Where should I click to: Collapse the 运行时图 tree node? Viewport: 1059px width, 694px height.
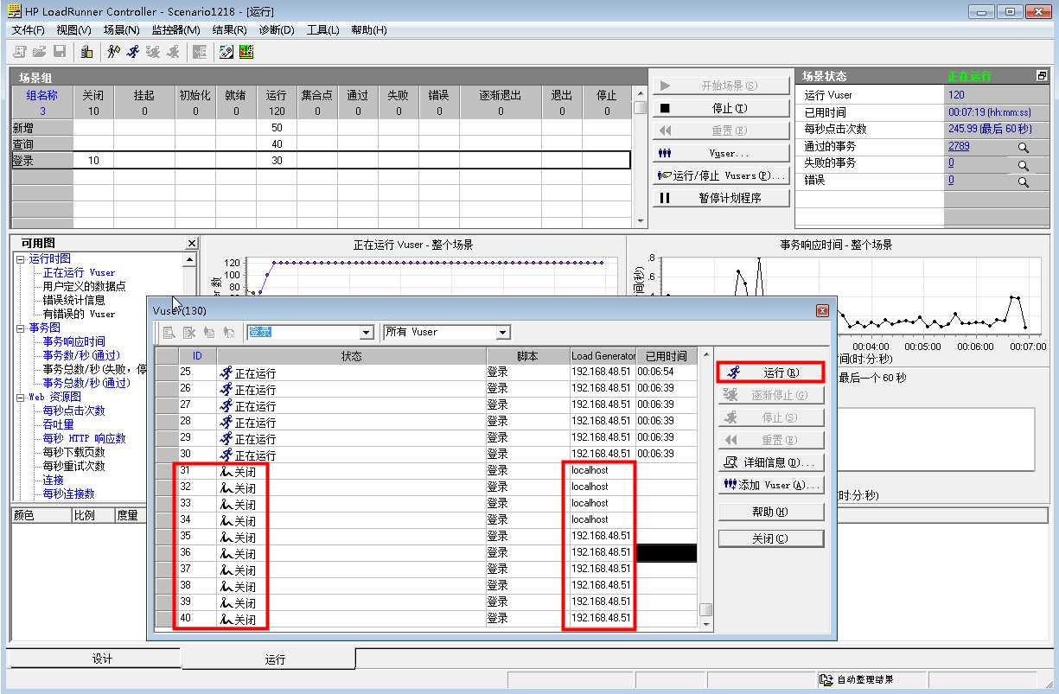[x=21, y=258]
